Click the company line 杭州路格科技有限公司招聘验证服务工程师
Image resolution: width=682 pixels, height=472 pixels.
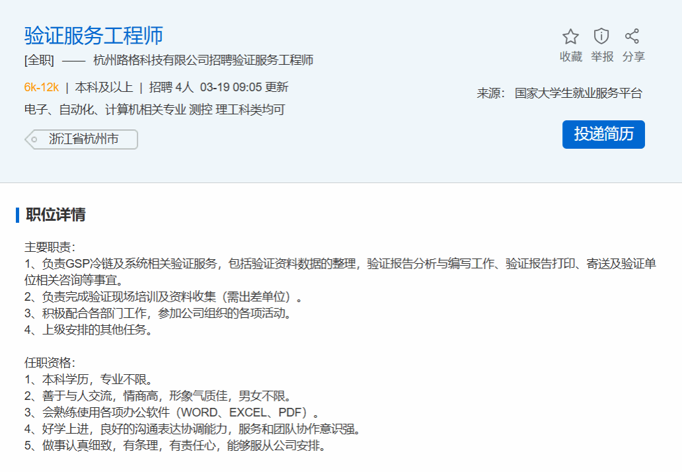(204, 61)
